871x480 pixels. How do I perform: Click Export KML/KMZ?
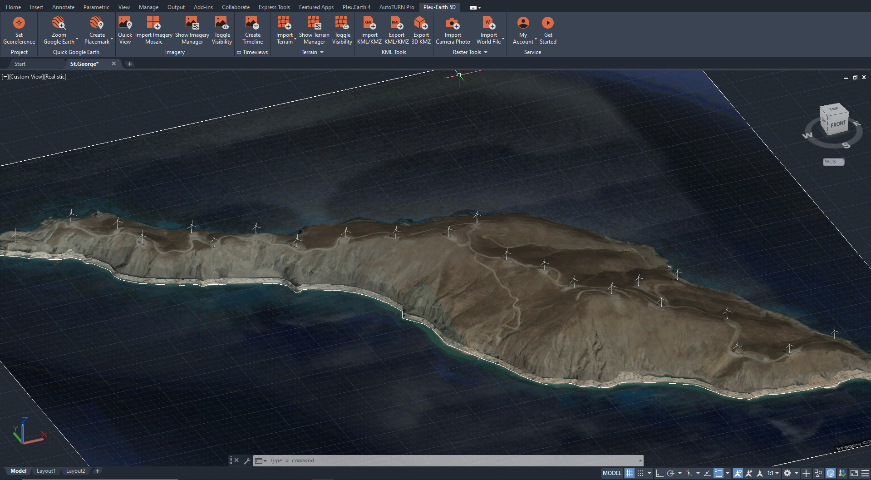396,30
